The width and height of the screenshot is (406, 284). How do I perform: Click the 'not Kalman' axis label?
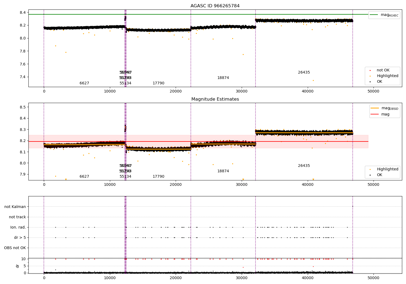pos(15,207)
